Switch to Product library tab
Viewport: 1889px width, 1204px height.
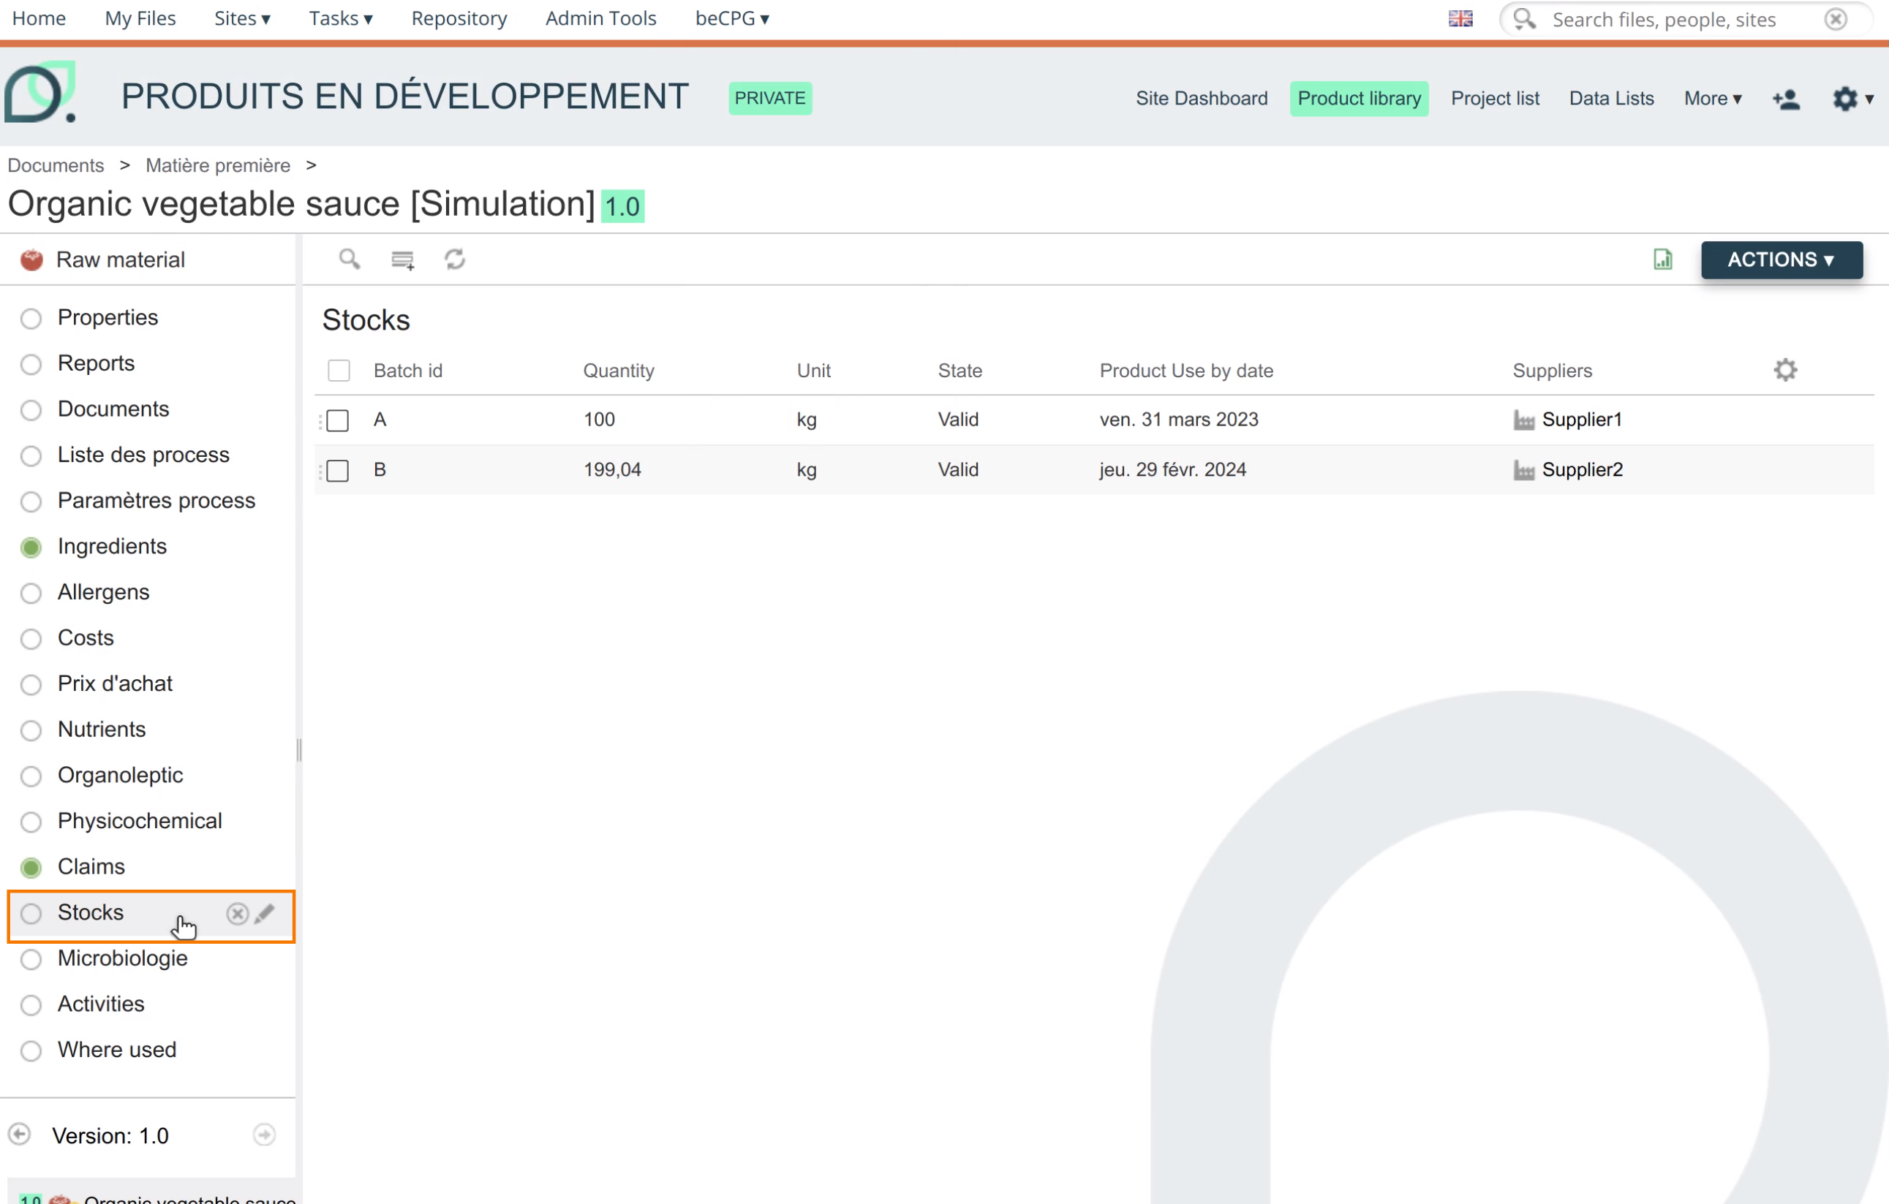click(1359, 99)
